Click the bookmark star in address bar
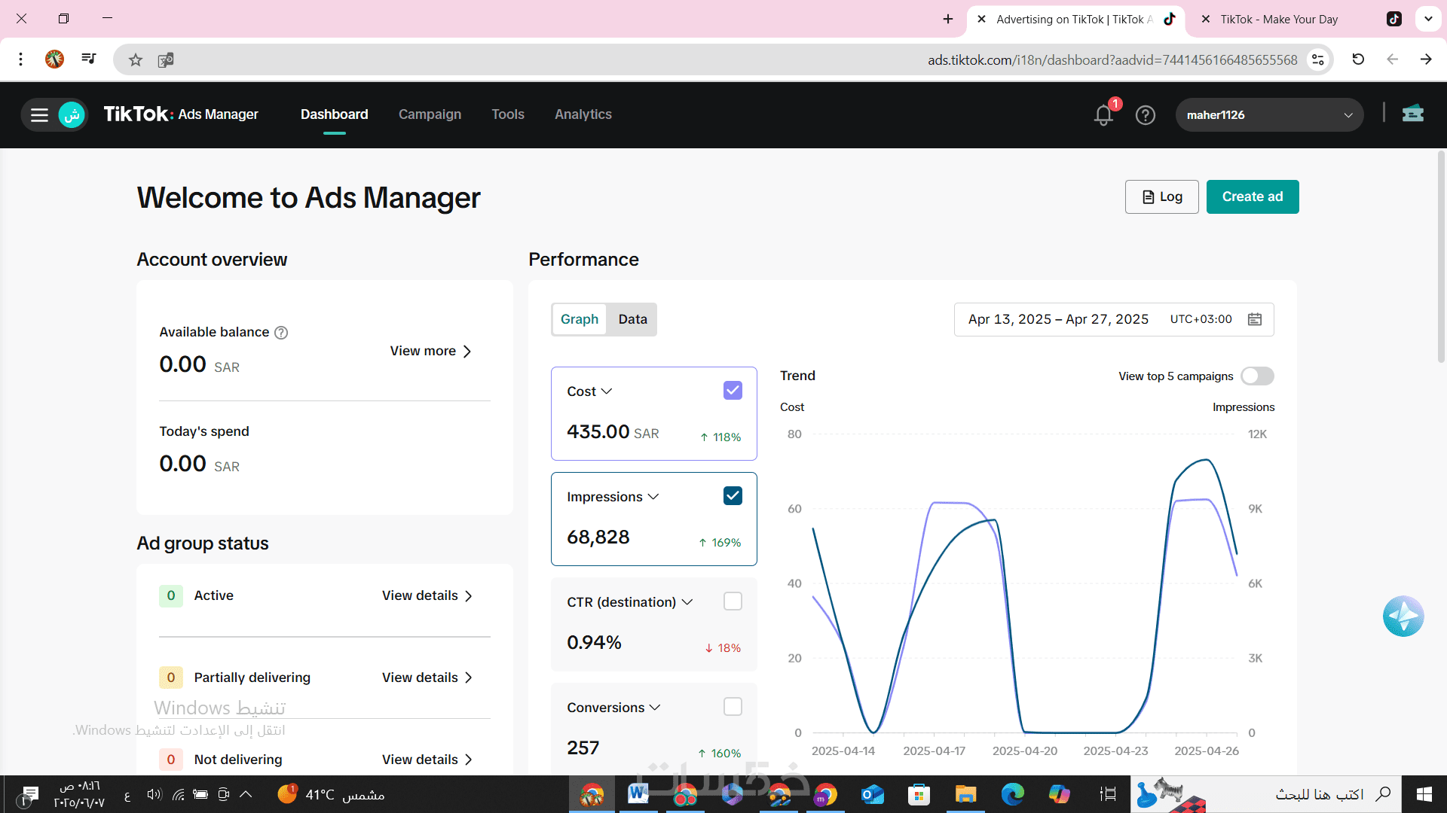Image resolution: width=1447 pixels, height=813 pixels. (136, 60)
